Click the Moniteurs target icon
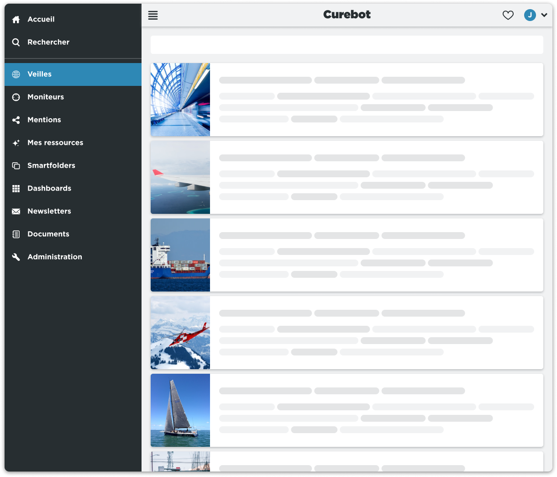 coord(16,97)
